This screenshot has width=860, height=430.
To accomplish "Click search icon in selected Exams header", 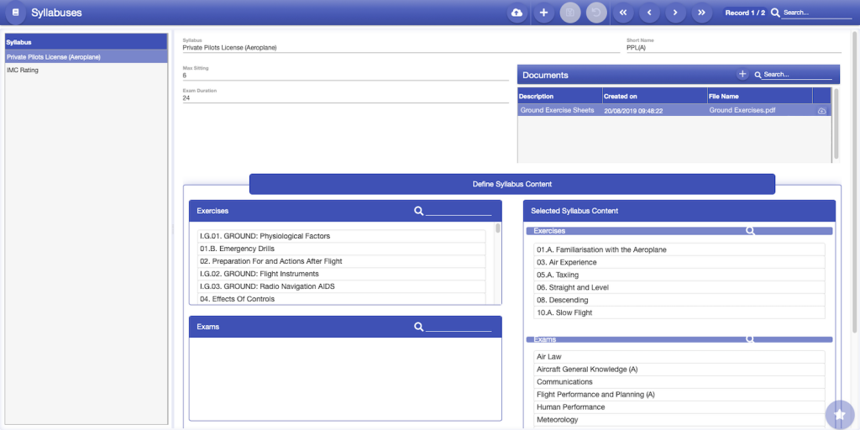I will (x=750, y=339).
